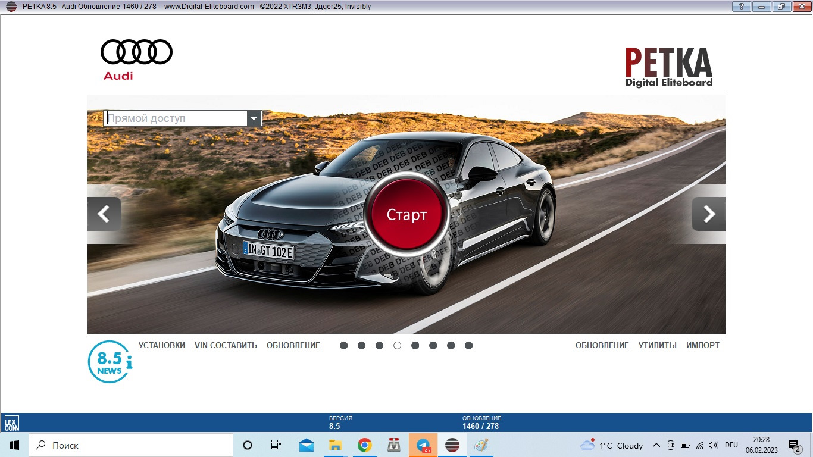The width and height of the screenshot is (813, 457).
Task: Click the PETKA app icon in title bar
Action: 11,7
